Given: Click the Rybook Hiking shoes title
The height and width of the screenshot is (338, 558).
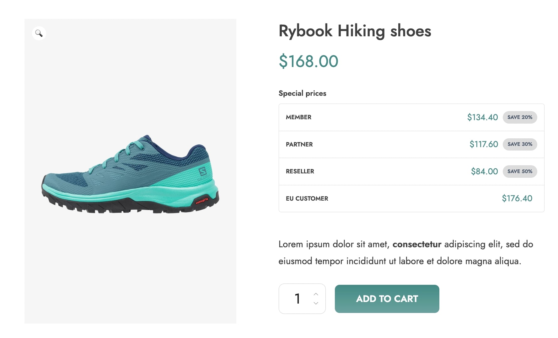Looking at the screenshot, I should pos(355,31).
